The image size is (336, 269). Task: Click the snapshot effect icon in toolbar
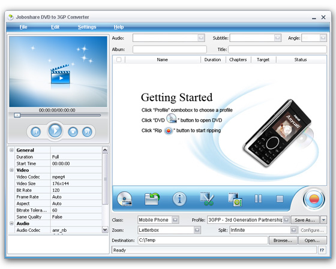[235, 200]
